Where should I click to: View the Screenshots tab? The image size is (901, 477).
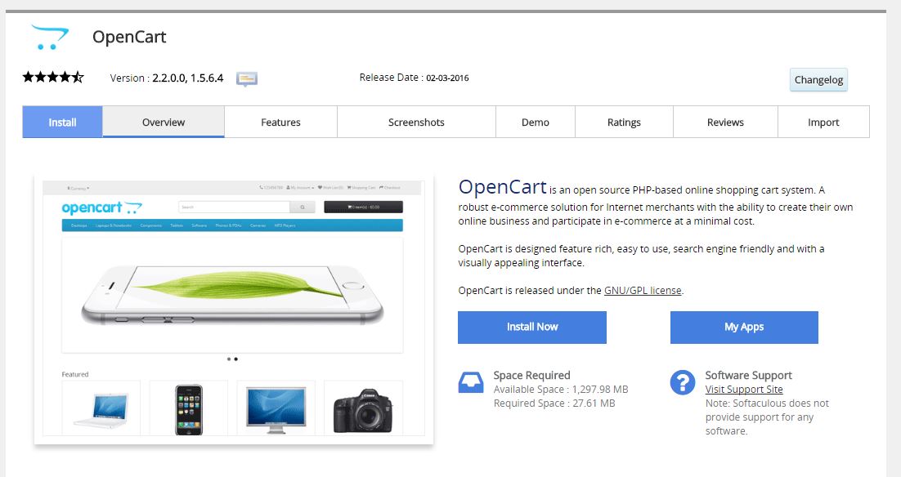(x=416, y=122)
